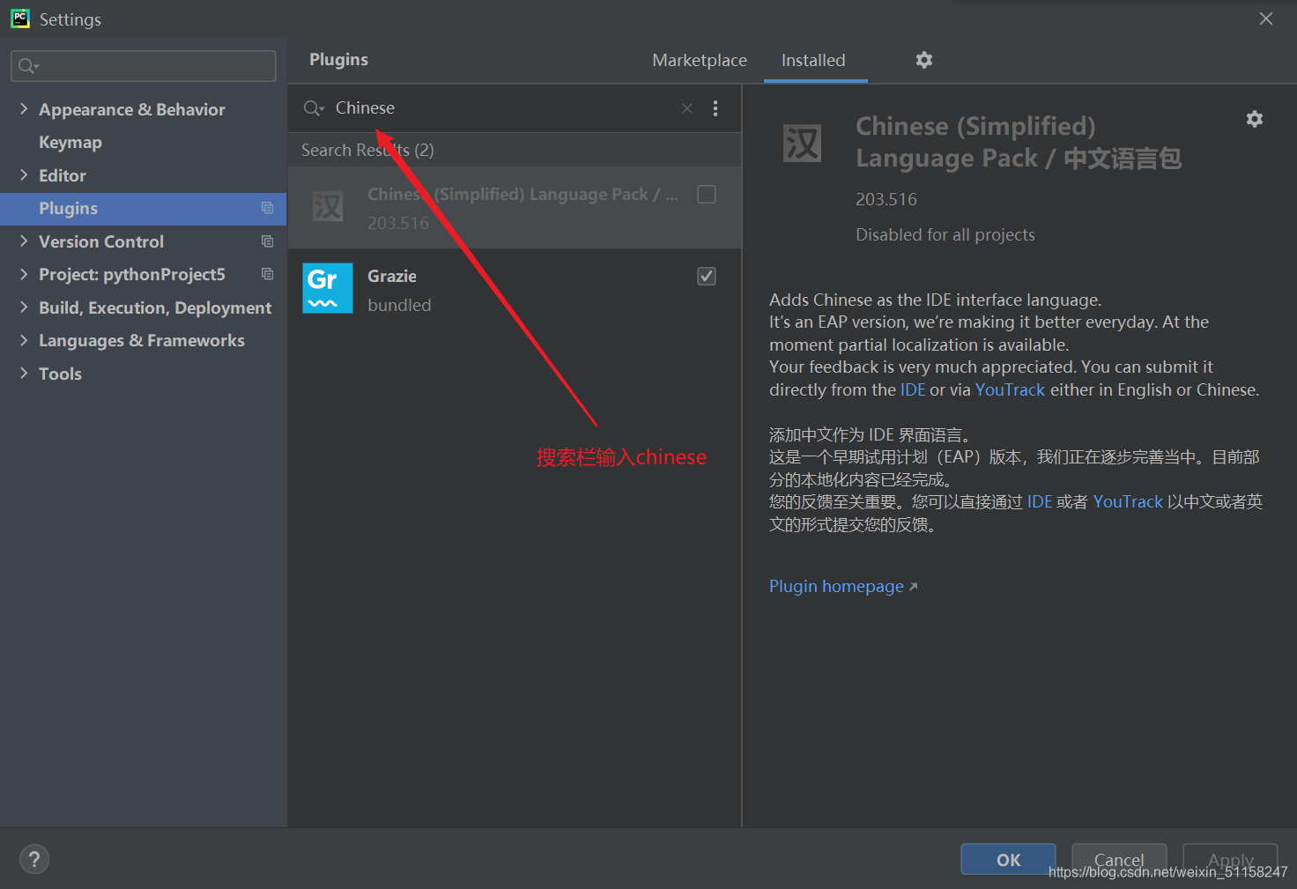
Task: Expand Appearance & Behavior section
Action: point(24,108)
